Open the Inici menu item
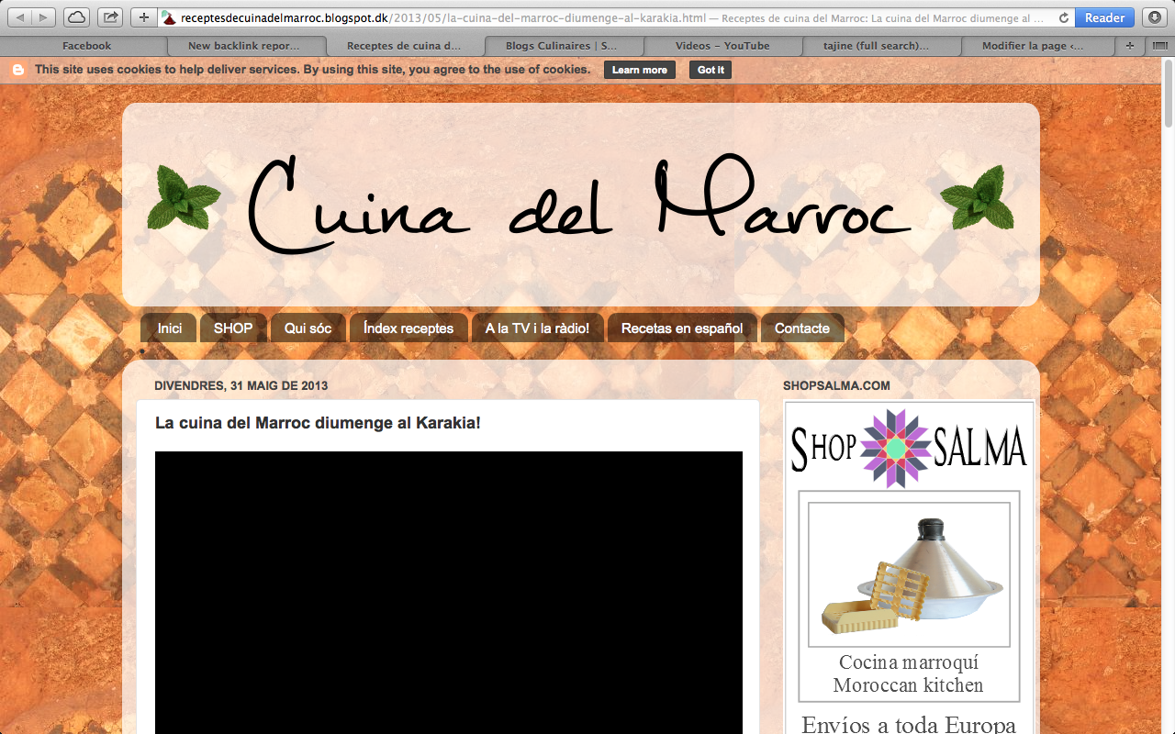The width and height of the screenshot is (1175, 734). point(170,328)
